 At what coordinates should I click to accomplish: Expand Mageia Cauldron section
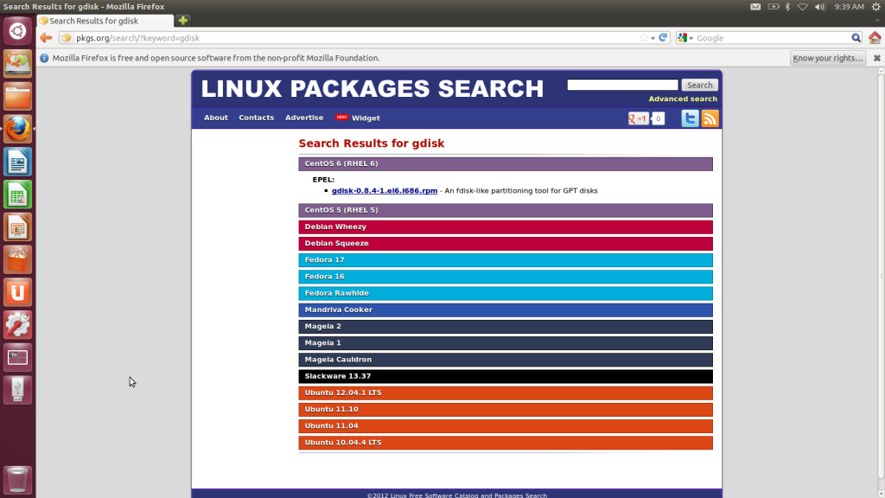506,360
